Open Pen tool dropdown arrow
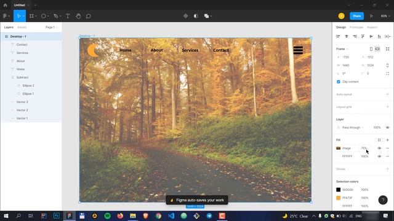 (60, 16)
